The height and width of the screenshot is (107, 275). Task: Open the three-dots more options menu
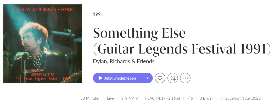[185, 78]
